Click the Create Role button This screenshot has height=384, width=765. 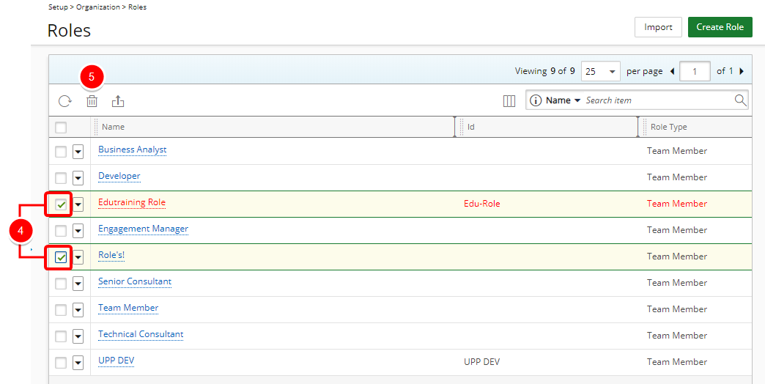(x=720, y=27)
